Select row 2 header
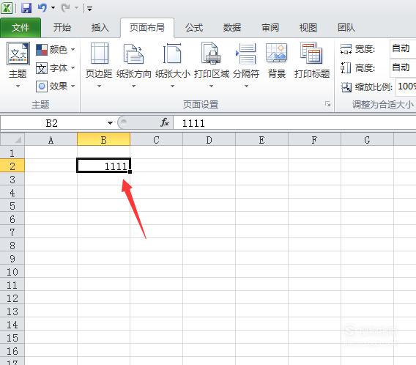The image size is (416, 365). tap(12, 166)
